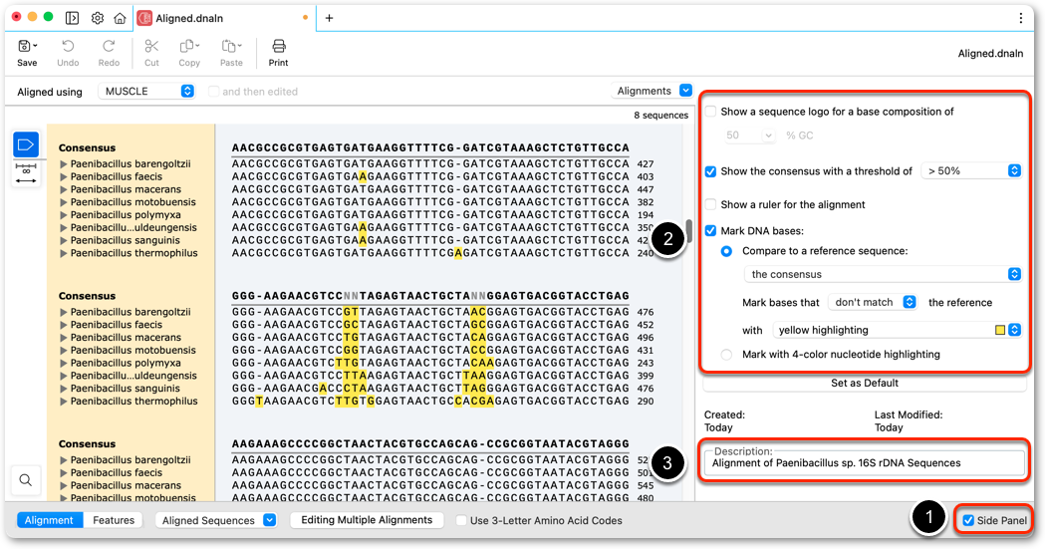Toggle 'Use 3-Letter Amino Acid Codes' checkbox
Viewport: 1045px width, 549px height.
click(x=461, y=520)
